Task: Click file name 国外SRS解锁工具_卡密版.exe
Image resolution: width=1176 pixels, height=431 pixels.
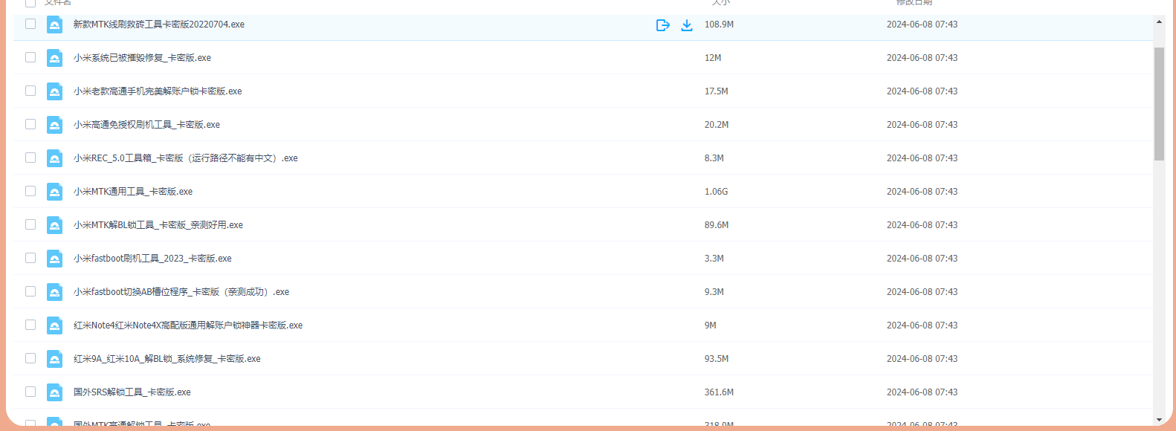Action: coord(132,392)
